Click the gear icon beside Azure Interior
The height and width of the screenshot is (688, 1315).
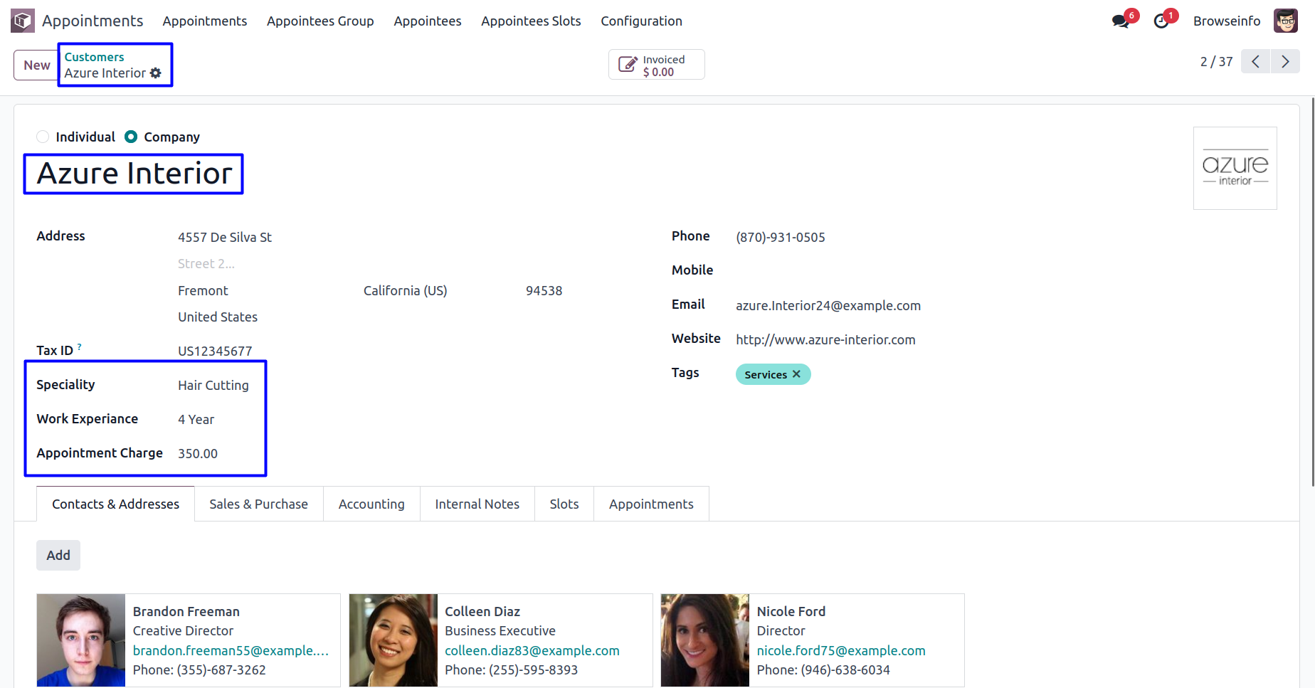click(156, 73)
